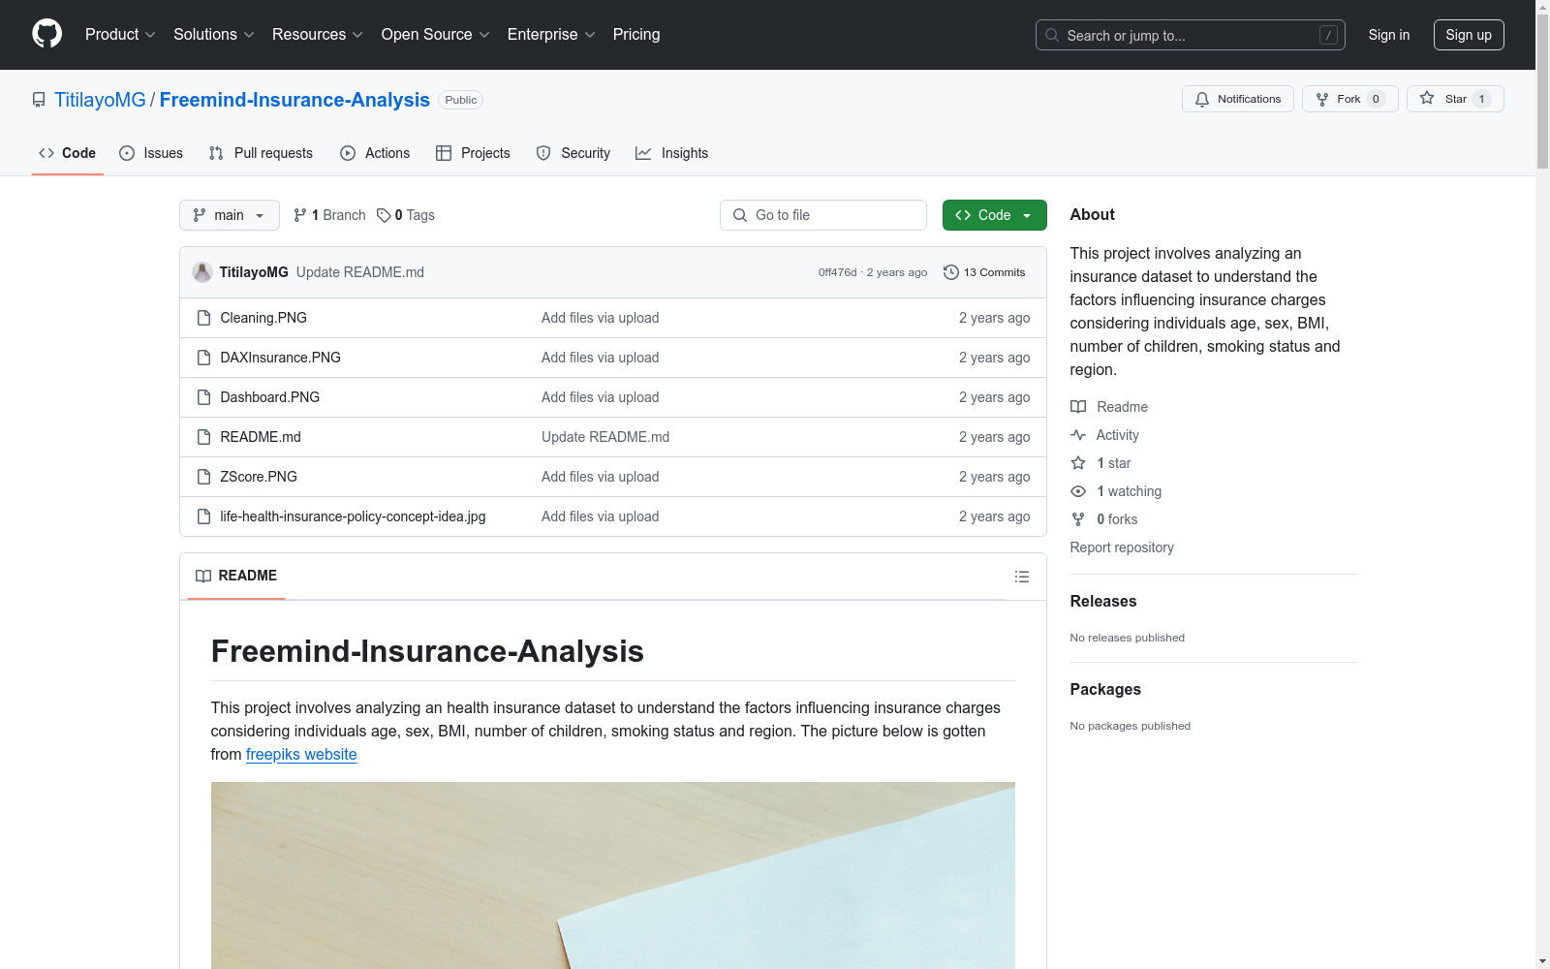
Task: Click the Activity pulse icon
Action: point(1078,435)
